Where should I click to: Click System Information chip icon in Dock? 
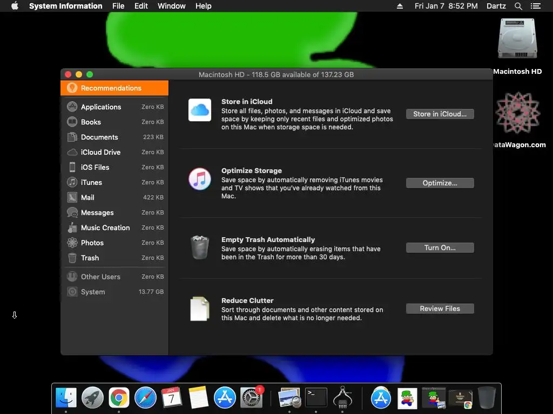click(x=342, y=397)
